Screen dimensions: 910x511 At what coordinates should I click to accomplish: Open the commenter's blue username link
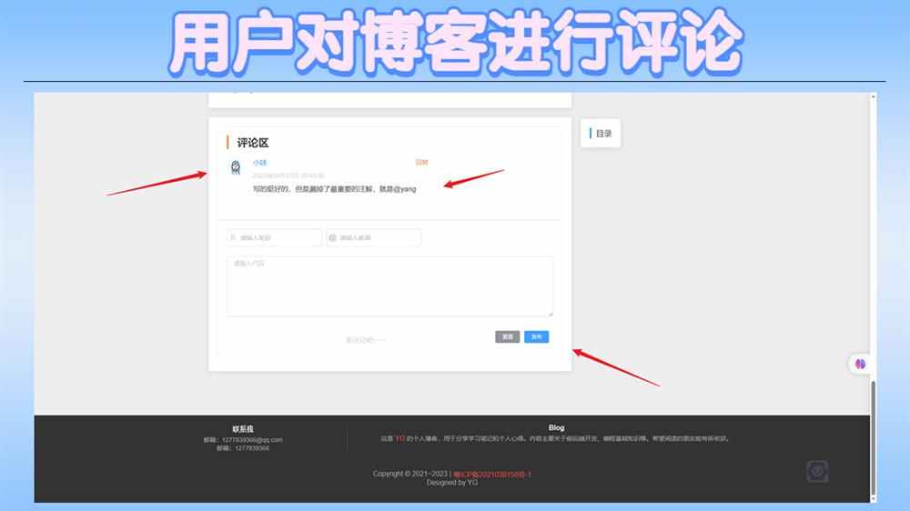click(x=259, y=163)
